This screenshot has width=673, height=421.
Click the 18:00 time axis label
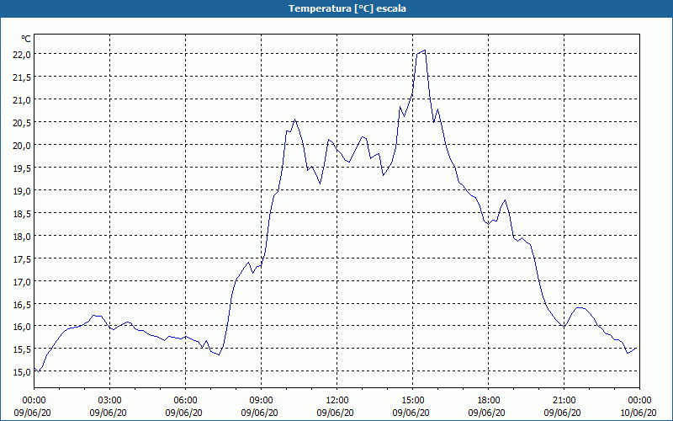(x=489, y=401)
